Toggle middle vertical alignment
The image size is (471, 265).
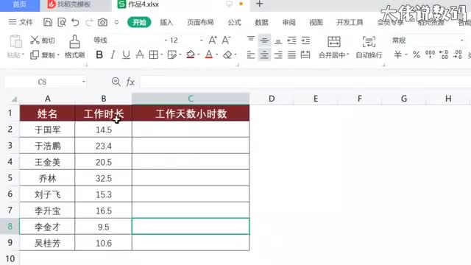coord(264,40)
